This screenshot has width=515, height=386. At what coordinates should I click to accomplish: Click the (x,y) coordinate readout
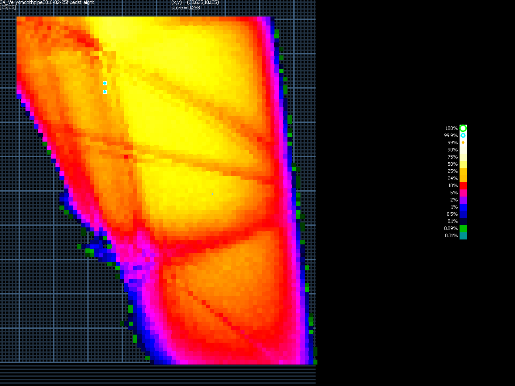point(195,3)
